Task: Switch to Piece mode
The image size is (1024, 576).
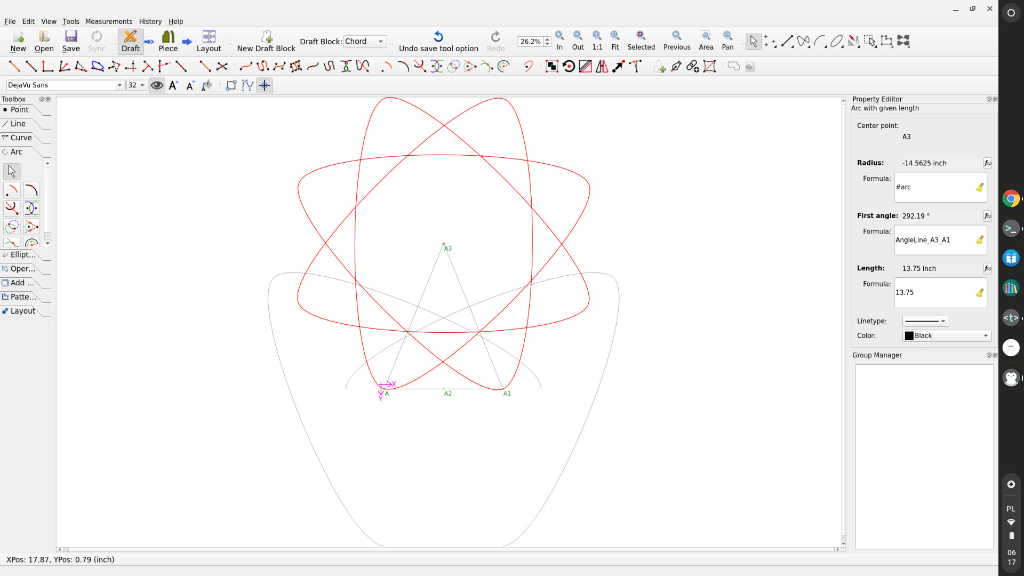Action: pyautogui.click(x=167, y=41)
